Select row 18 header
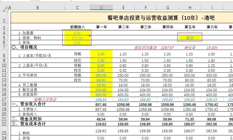This screenshot has width=233, height=140. click(x=4, y=104)
